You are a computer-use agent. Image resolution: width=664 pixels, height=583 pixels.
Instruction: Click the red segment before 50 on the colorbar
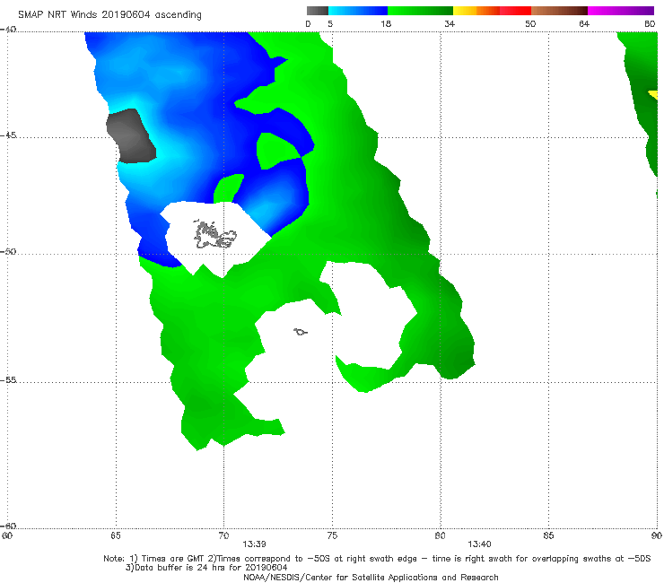point(515,11)
